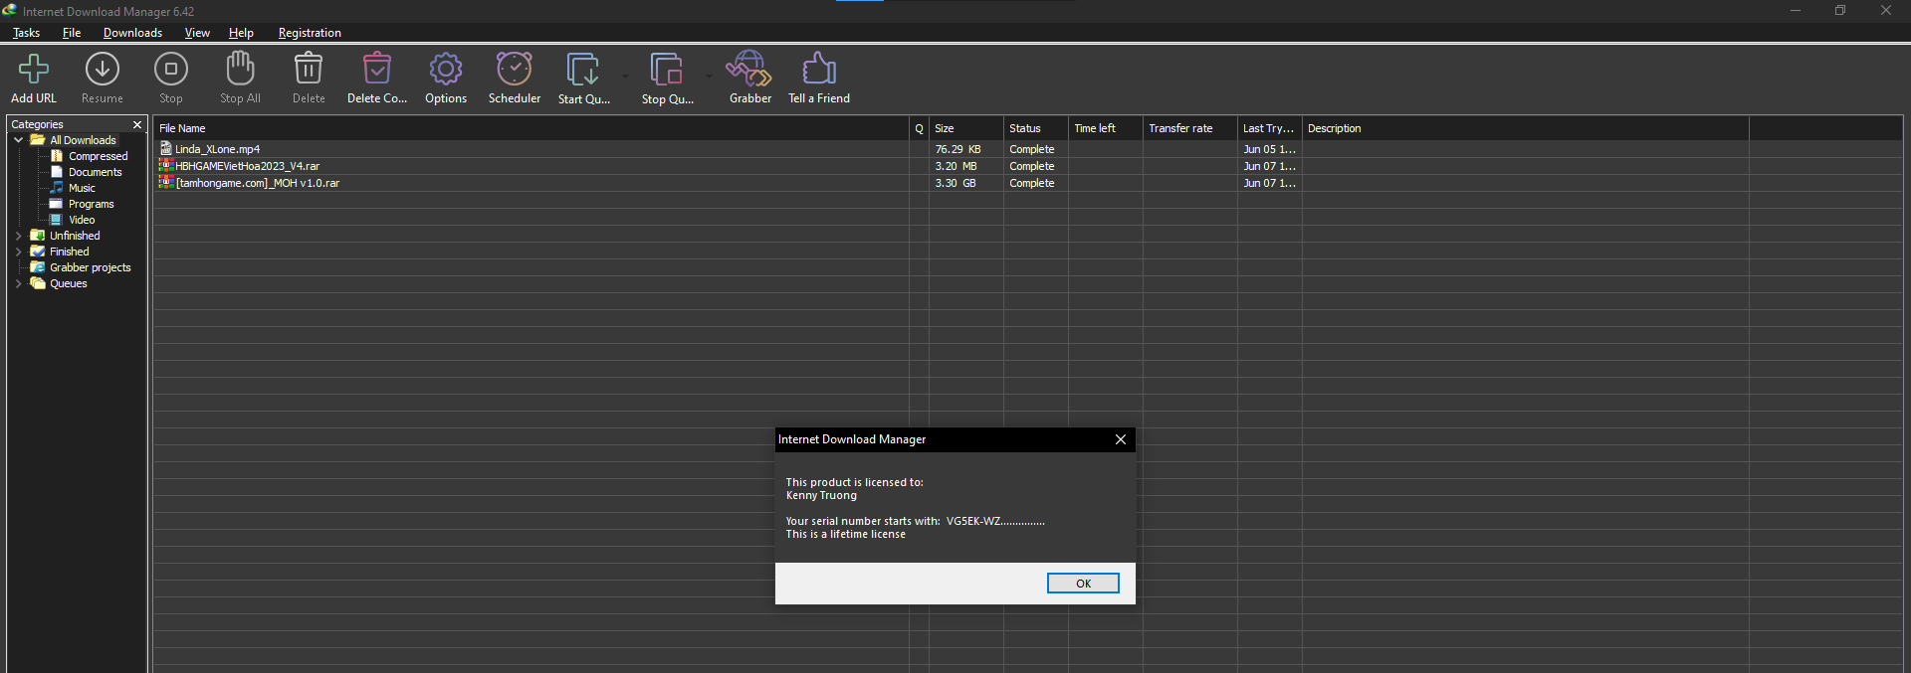The image size is (1911, 673).
Task: Click the Stop download icon
Action: [171, 70]
